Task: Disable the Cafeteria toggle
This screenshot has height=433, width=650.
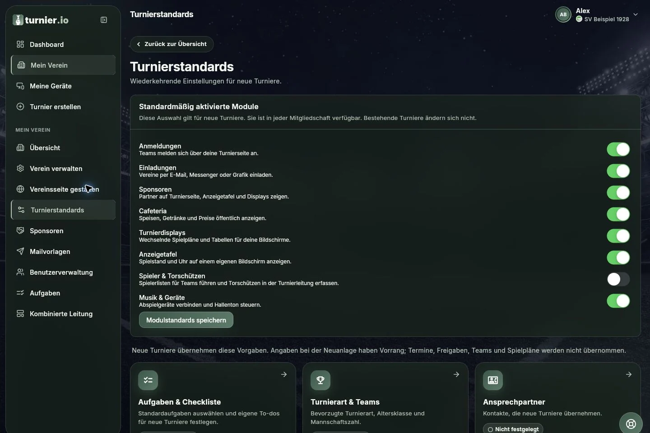Action: coord(618,214)
